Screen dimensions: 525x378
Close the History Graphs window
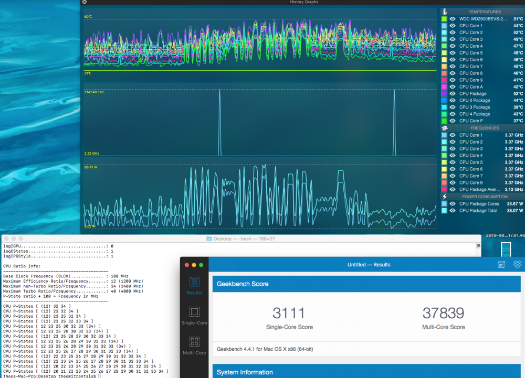click(x=85, y=2)
